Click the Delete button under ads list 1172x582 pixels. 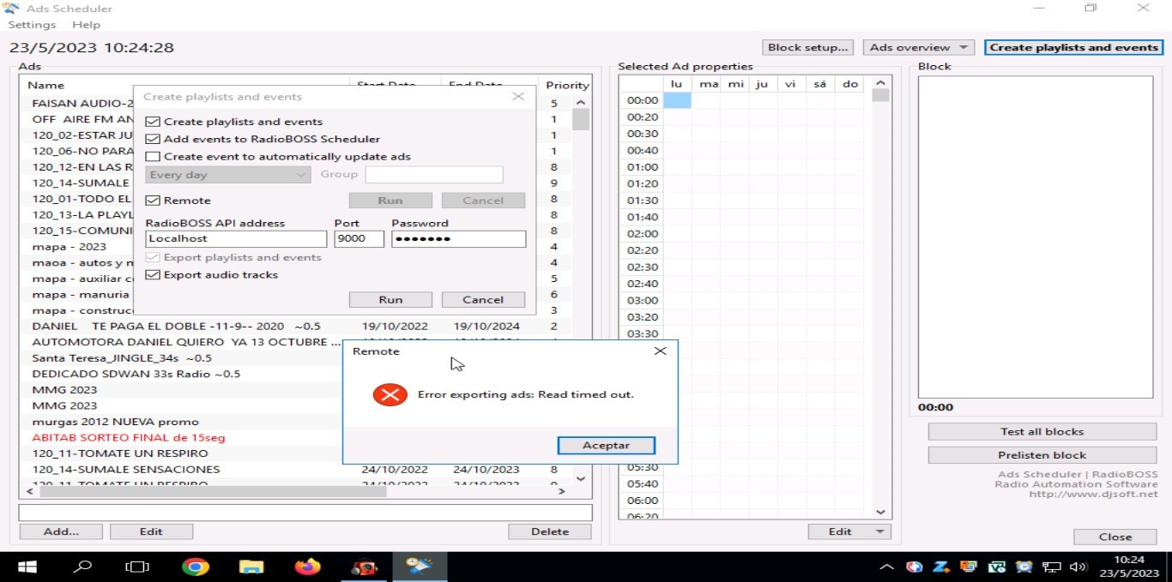[550, 531]
